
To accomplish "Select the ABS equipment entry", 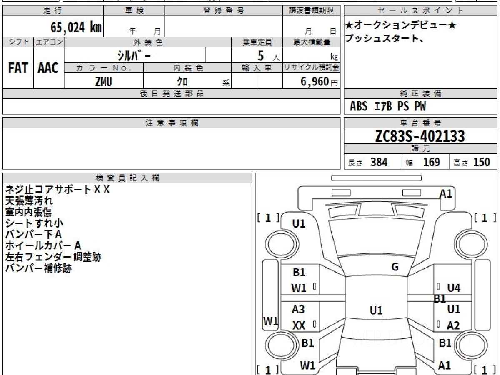I will point(359,107).
